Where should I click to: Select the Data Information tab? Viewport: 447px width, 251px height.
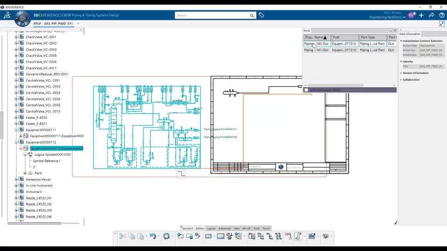410,34
